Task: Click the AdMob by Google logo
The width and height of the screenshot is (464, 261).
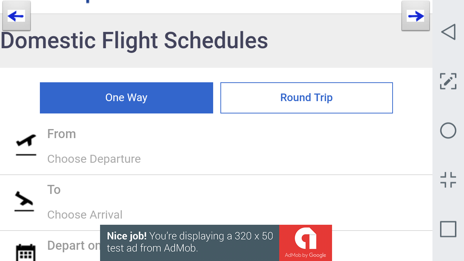Action: click(x=305, y=243)
